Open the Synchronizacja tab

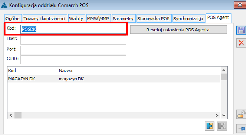coord(188,19)
